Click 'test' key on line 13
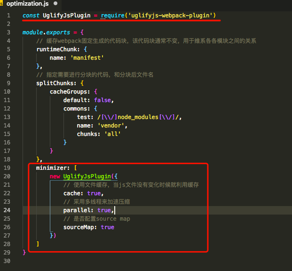This screenshot has width=292, height=271. (x=84, y=117)
